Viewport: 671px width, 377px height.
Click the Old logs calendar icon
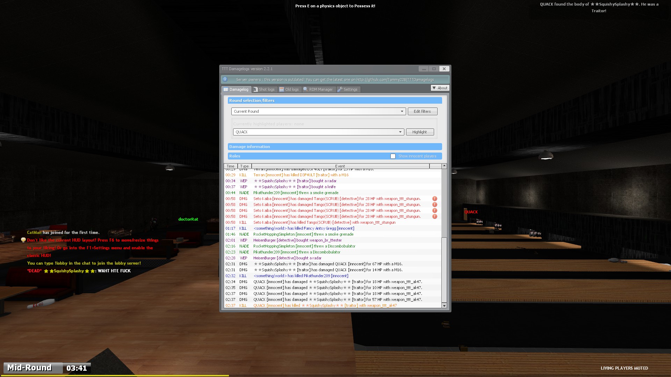tap(282, 89)
